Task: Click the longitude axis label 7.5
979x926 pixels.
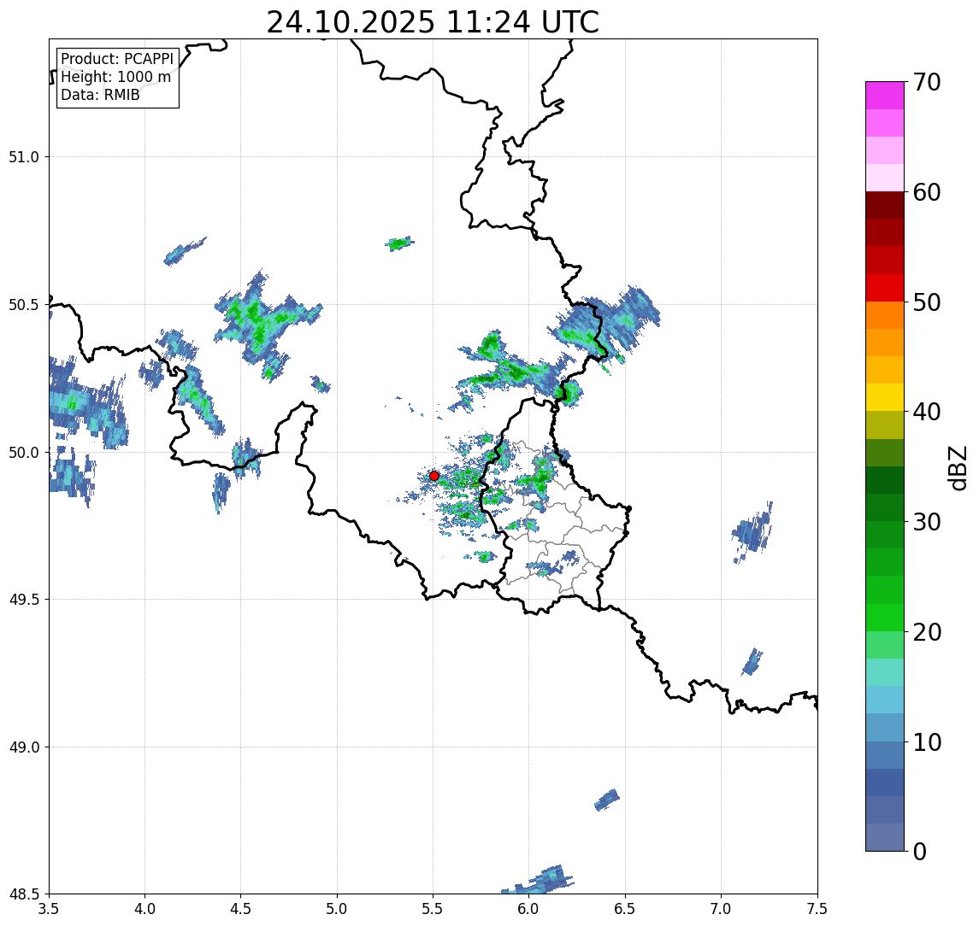Action: coord(817,909)
